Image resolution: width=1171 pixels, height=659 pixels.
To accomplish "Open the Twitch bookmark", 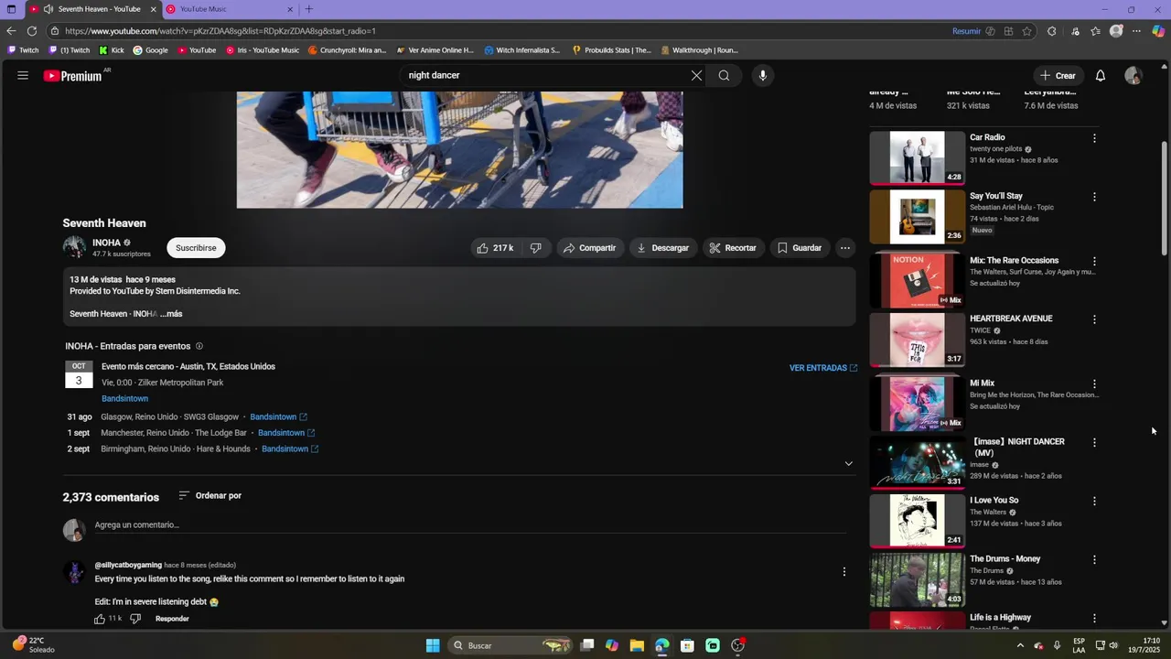I will tap(24, 50).
